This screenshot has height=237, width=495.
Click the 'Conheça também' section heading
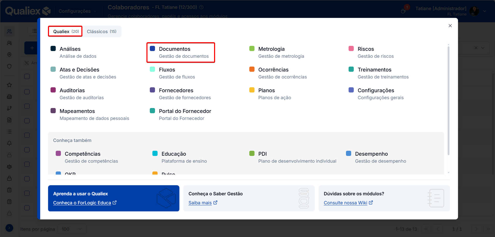click(x=72, y=140)
